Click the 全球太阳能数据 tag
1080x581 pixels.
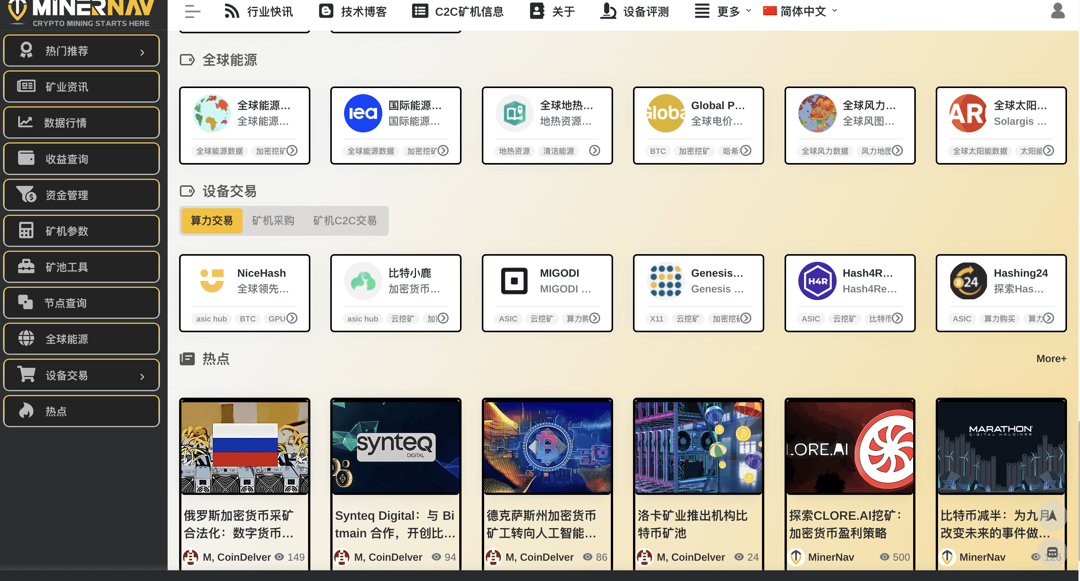[x=980, y=151]
